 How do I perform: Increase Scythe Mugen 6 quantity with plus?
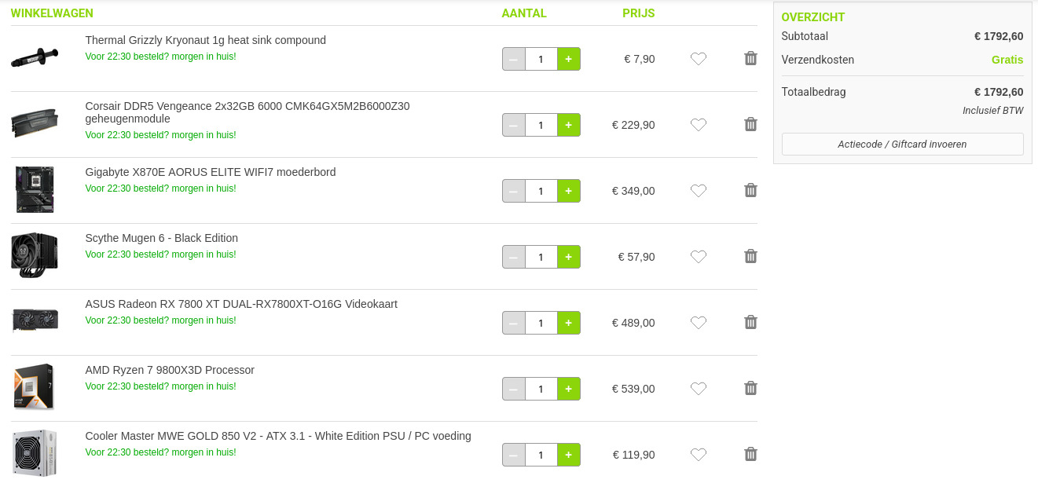tap(569, 257)
